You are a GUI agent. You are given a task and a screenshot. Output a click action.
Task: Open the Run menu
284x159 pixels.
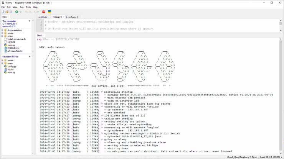21,7
